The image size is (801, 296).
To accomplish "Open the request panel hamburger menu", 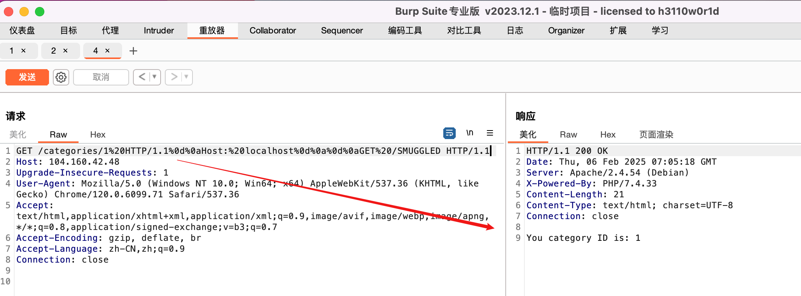I will pos(490,133).
